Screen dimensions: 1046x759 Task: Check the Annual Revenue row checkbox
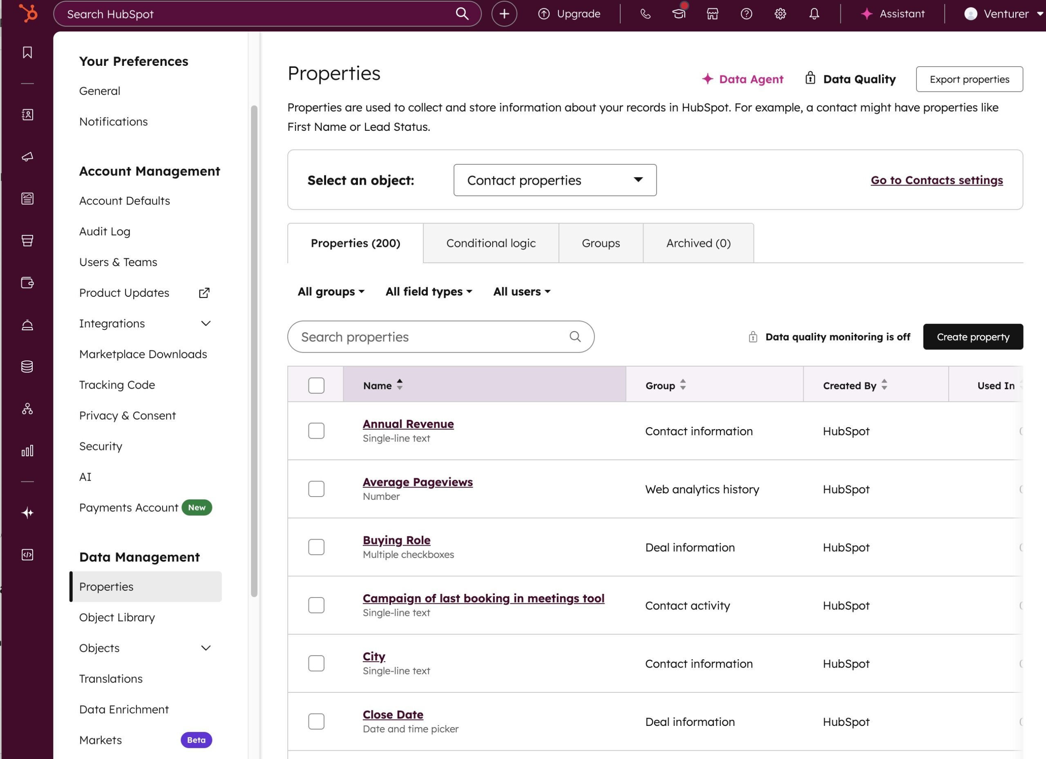[x=316, y=431]
